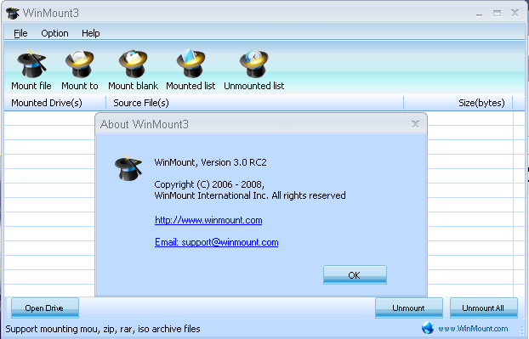Show the Unmounted list toolbar icon
529x339 pixels.
[x=254, y=64]
